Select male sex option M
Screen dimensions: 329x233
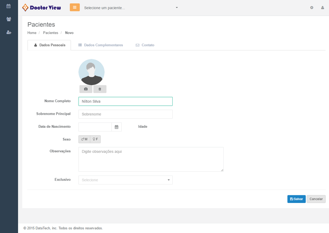tap(84, 139)
